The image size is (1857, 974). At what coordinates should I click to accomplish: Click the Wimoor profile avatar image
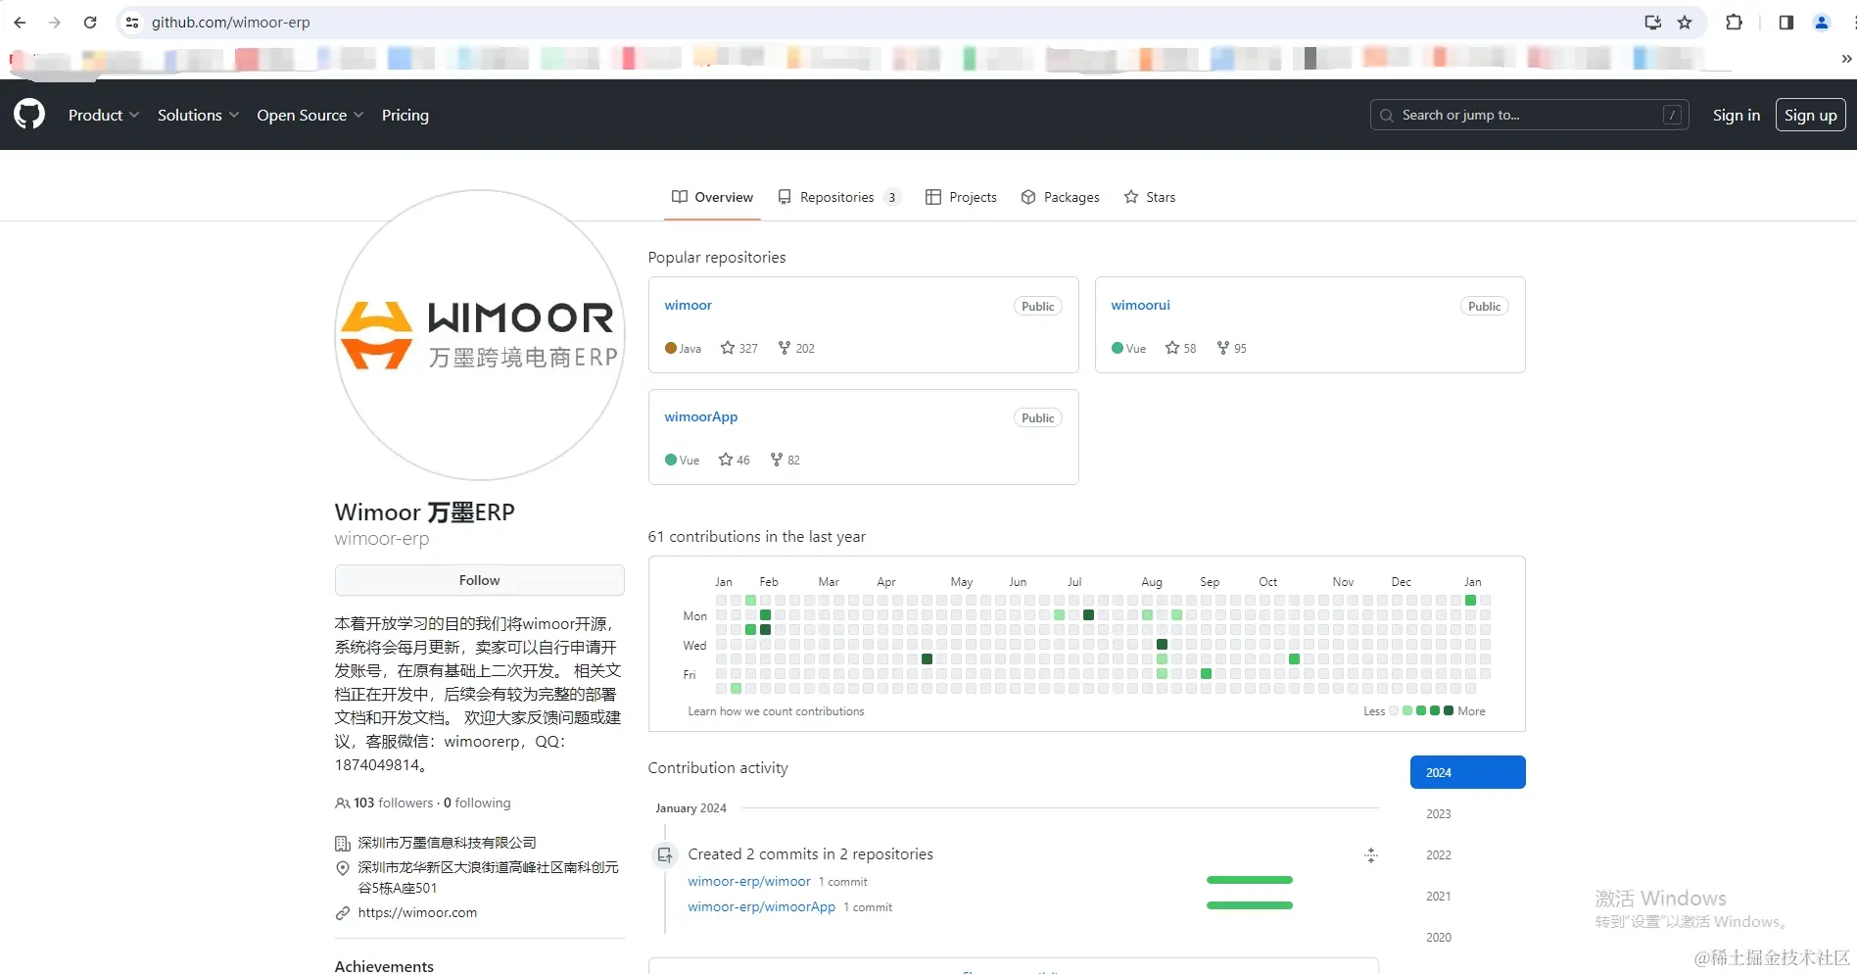click(480, 335)
